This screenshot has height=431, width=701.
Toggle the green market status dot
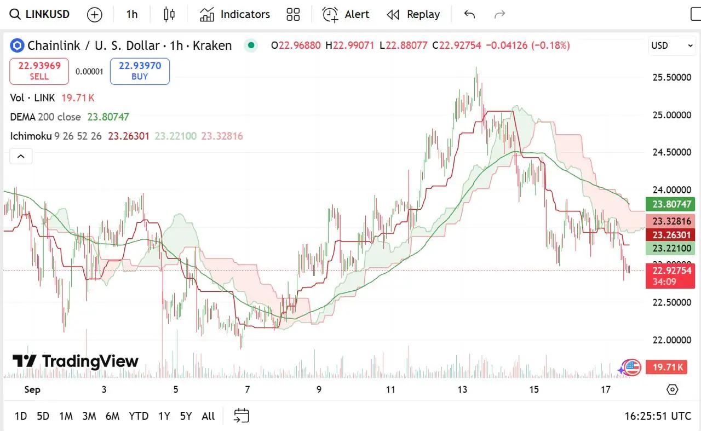click(251, 45)
